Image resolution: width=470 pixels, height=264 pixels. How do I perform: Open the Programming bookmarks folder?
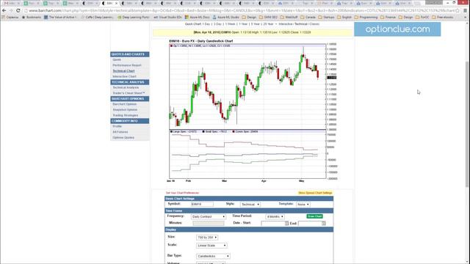pyautogui.click(x=366, y=18)
